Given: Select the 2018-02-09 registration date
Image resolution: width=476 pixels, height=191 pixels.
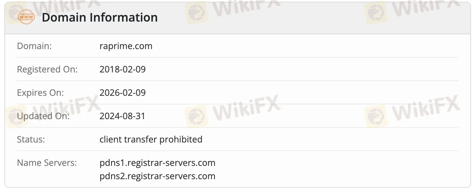Looking at the screenshot, I should 123,69.
